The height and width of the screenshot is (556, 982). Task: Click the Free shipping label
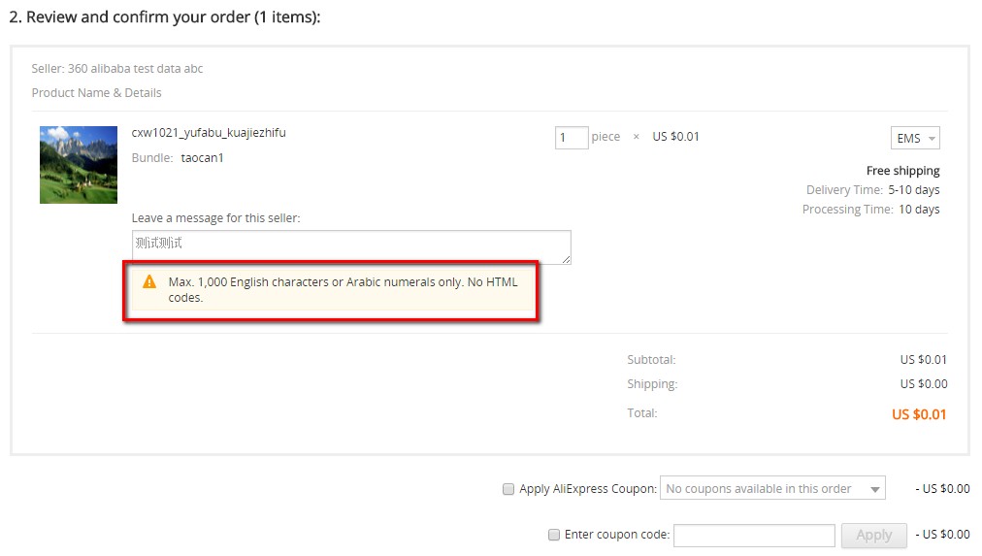click(902, 171)
